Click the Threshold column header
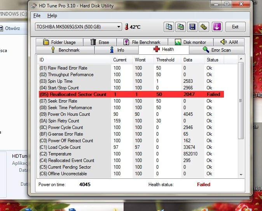This screenshot has height=211, width=262. point(167,60)
